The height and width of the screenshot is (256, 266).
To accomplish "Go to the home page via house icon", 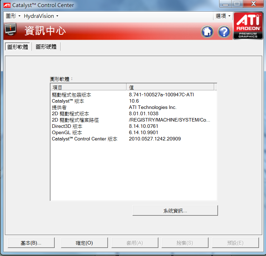I will pos(207,32).
